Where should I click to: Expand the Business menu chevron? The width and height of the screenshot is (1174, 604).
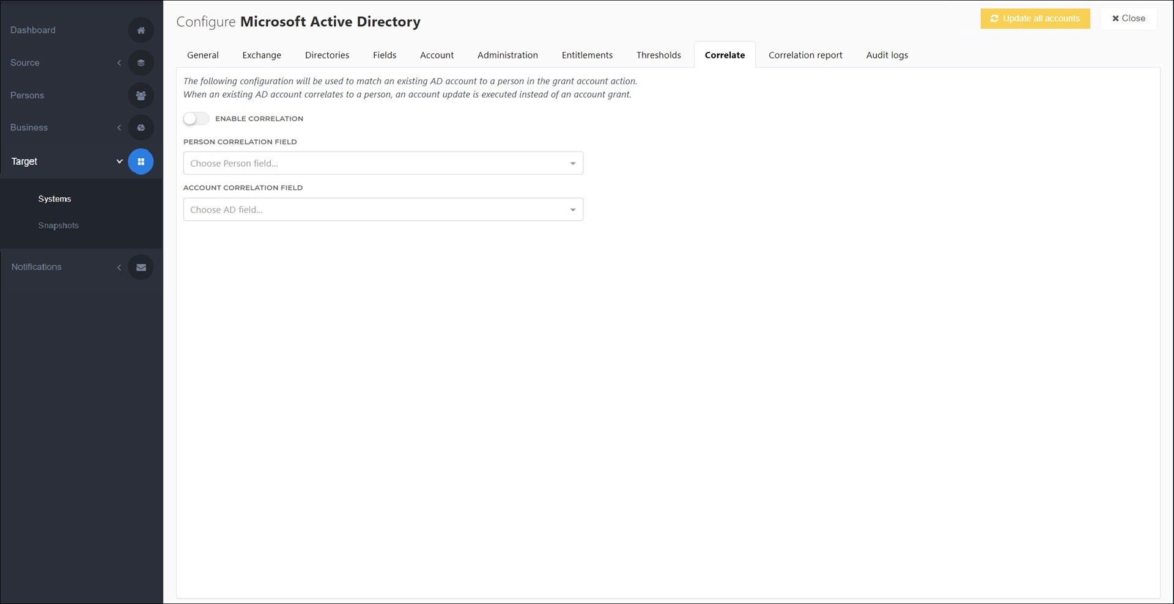coord(119,128)
